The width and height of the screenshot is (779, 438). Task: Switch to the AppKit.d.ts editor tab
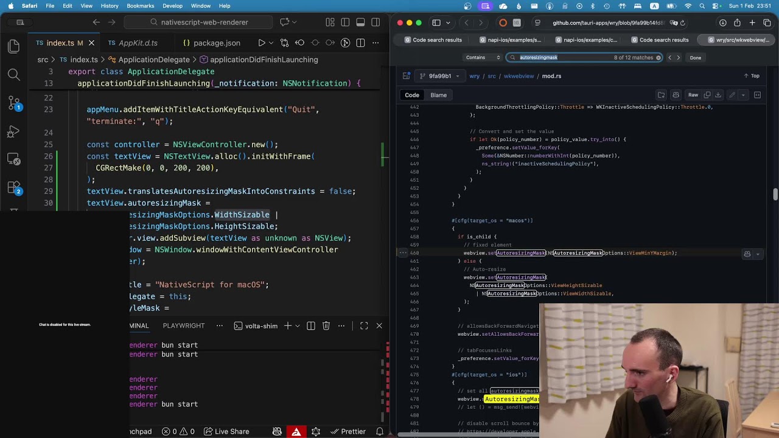pos(138,43)
